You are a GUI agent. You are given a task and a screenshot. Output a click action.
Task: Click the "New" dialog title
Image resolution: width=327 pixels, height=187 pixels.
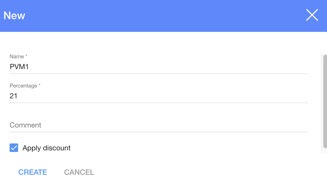(14, 16)
